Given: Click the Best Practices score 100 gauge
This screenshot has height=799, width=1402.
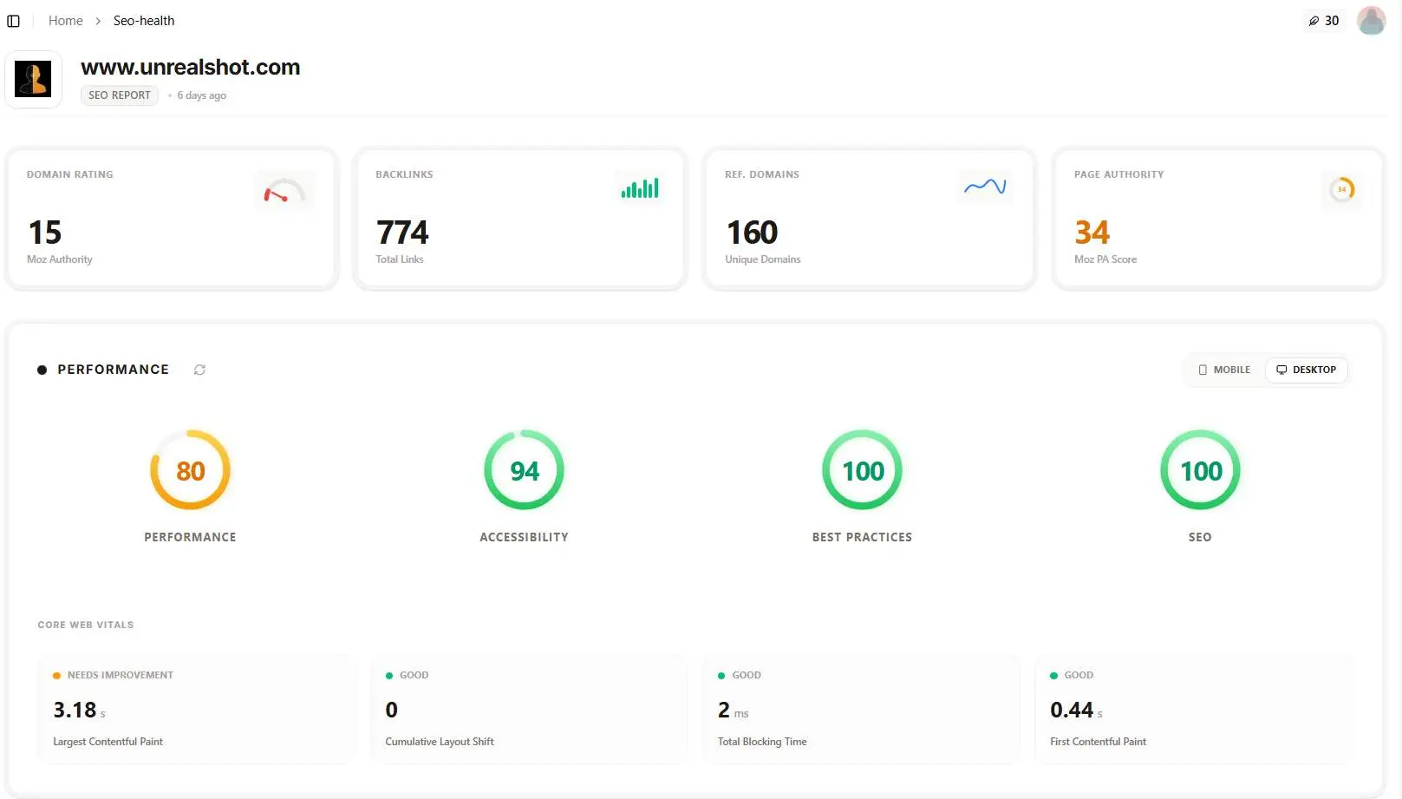Looking at the screenshot, I should click(x=863, y=470).
